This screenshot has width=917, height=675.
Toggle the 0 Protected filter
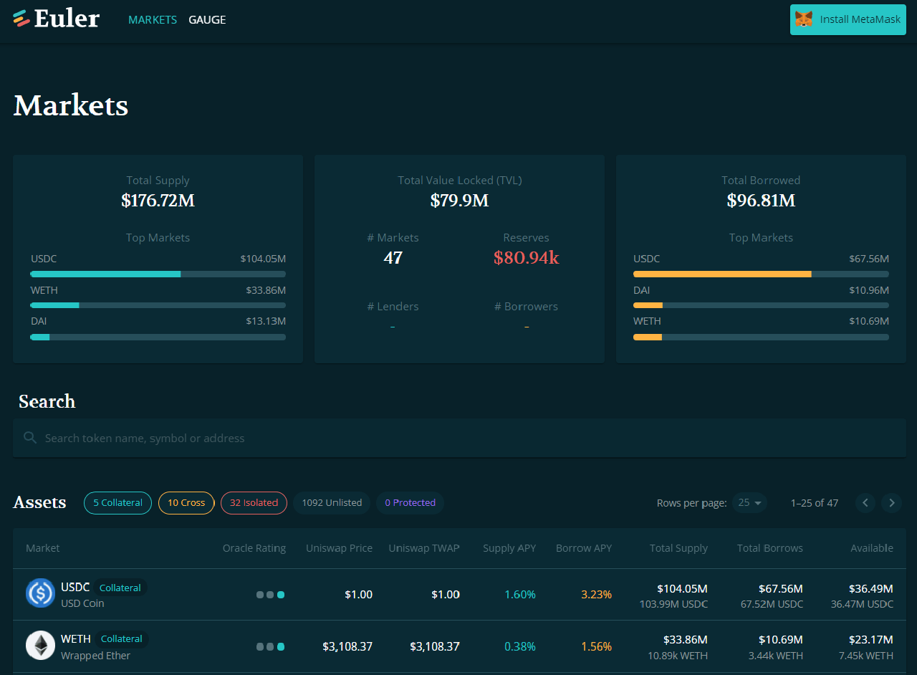point(410,502)
